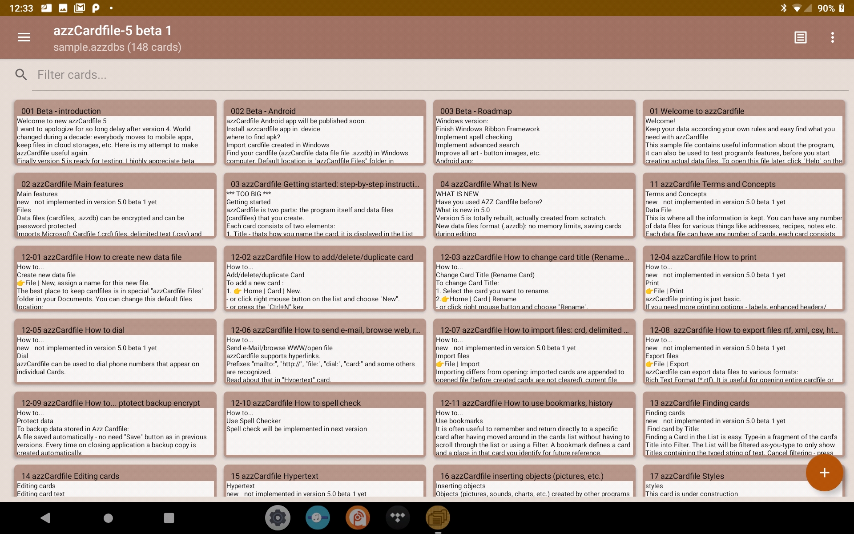Viewport: 854px width, 534px height.
Task: Click '*** TOO BIG ***' line in card 03
Action: (249, 194)
